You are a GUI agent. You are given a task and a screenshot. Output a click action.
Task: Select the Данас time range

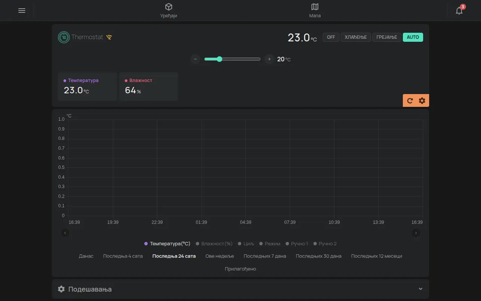click(86, 256)
